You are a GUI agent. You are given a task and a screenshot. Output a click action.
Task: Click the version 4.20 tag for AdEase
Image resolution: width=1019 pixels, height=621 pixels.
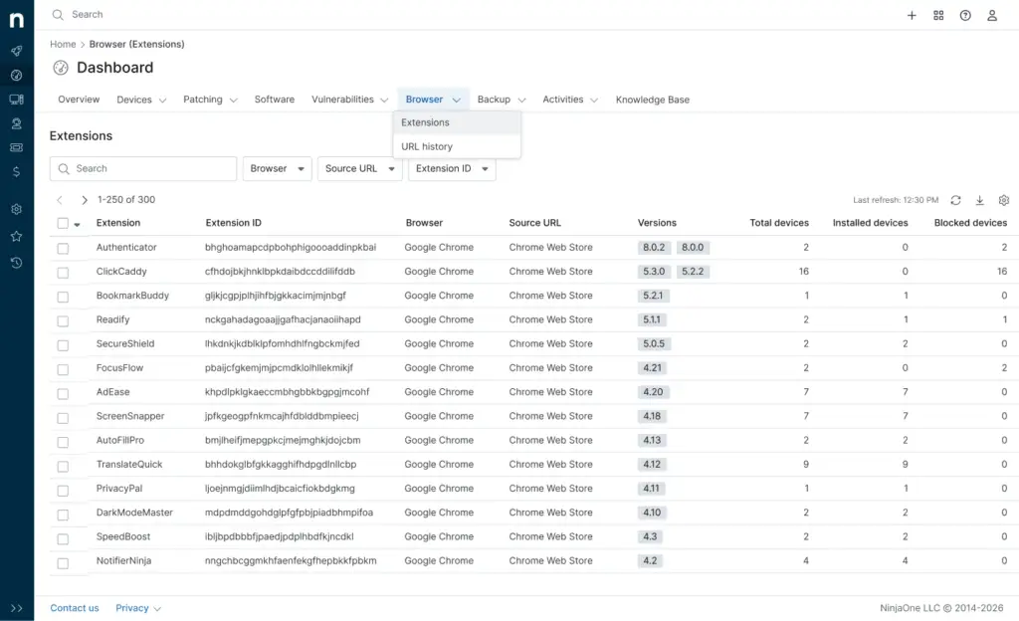(x=653, y=392)
